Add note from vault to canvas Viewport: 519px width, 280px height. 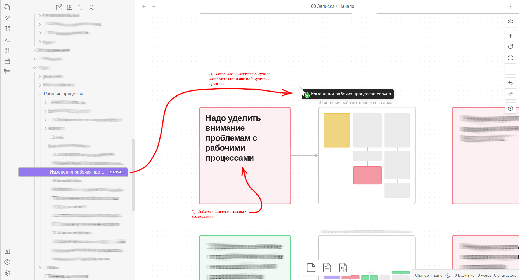pos(327,268)
